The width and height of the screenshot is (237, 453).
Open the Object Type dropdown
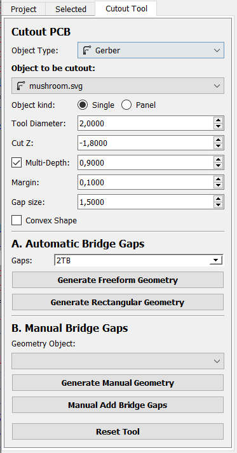pos(151,50)
